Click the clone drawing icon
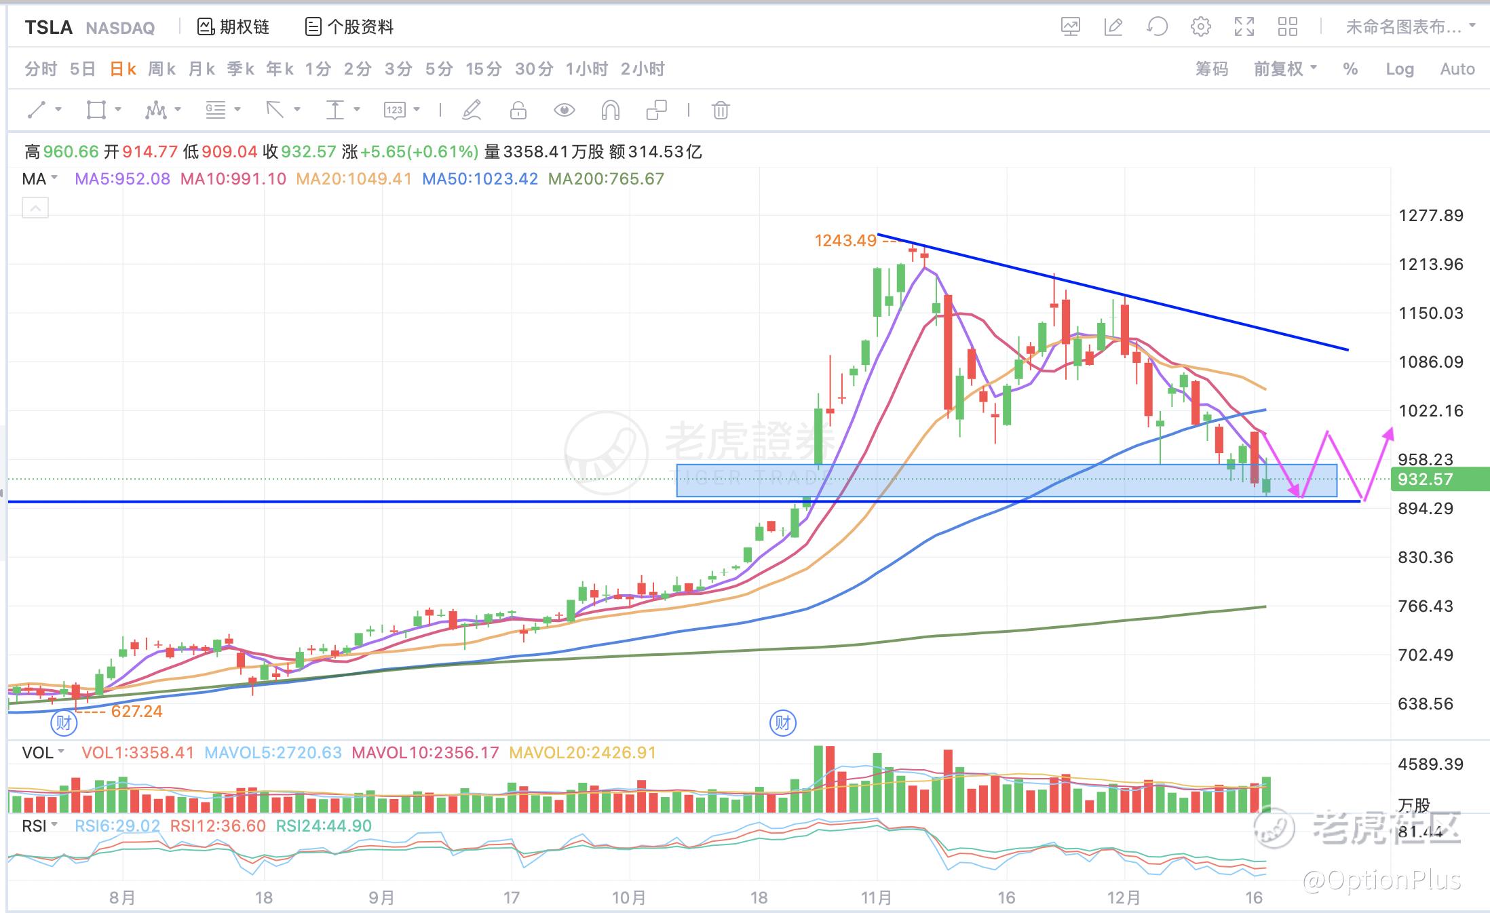 coord(657,110)
